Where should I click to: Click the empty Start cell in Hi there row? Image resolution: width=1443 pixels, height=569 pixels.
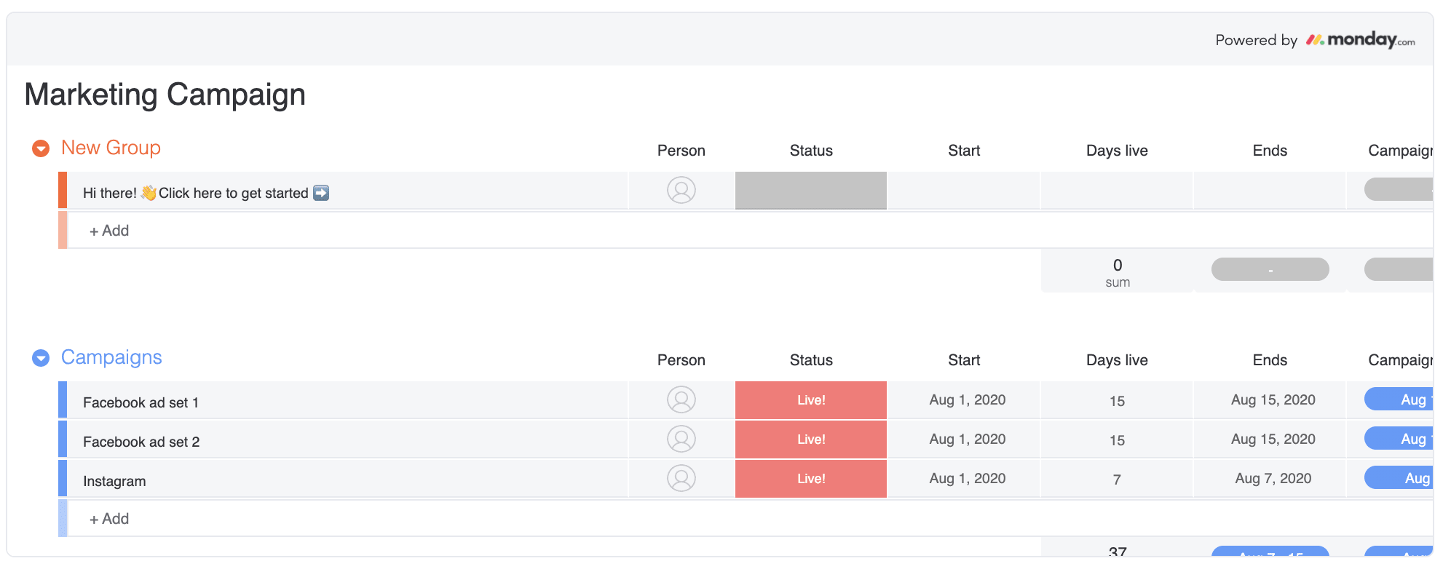coord(964,191)
